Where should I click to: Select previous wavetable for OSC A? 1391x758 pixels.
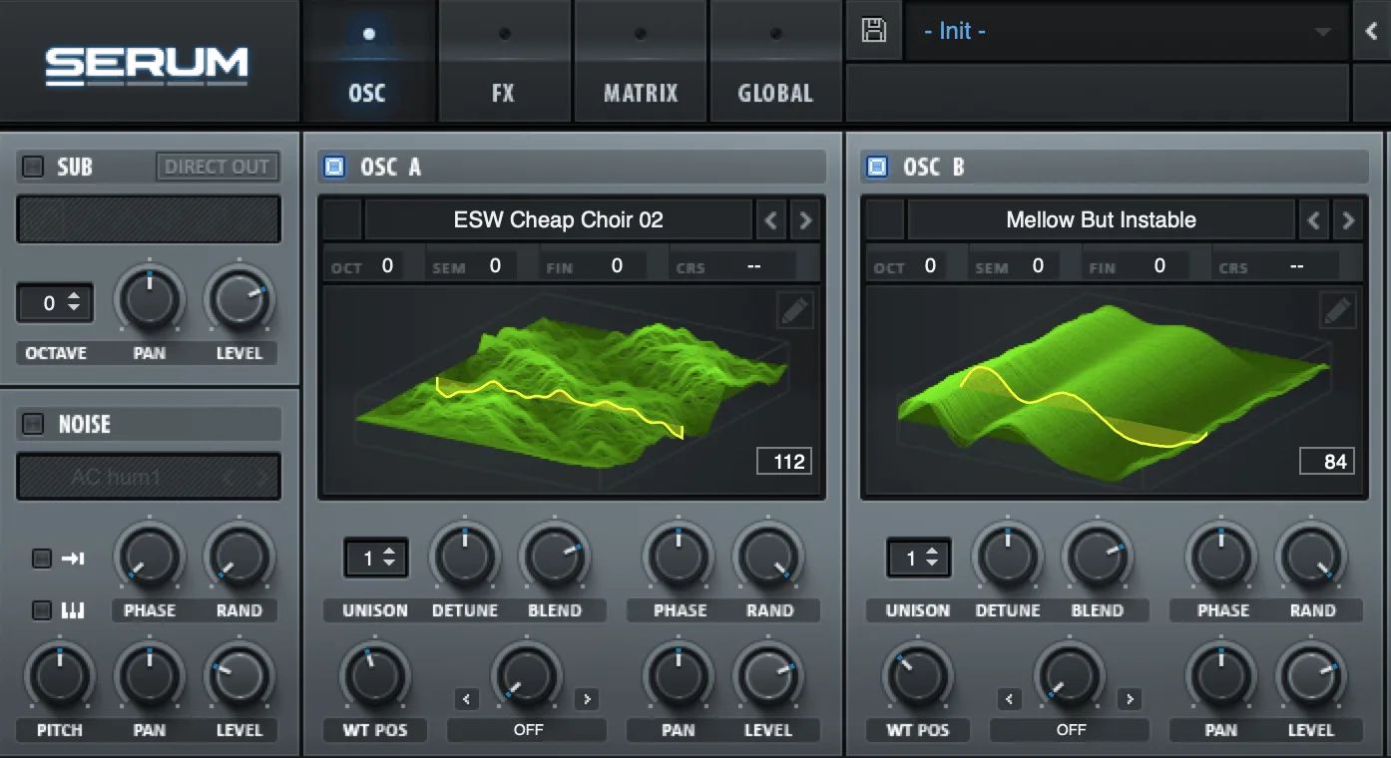pos(770,220)
